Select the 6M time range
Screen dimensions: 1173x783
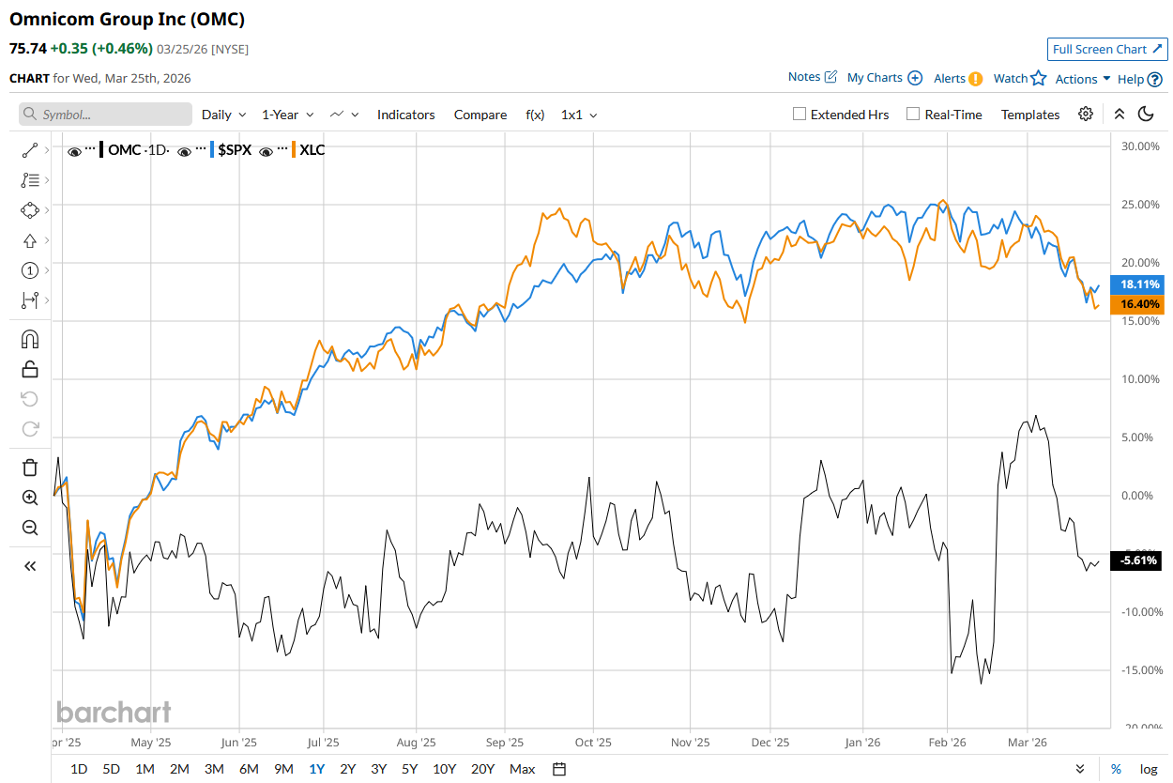pyautogui.click(x=249, y=769)
